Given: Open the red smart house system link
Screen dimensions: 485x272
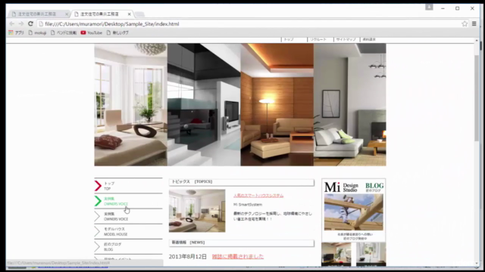Looking at the screenshot, I should tap(258, 196).
